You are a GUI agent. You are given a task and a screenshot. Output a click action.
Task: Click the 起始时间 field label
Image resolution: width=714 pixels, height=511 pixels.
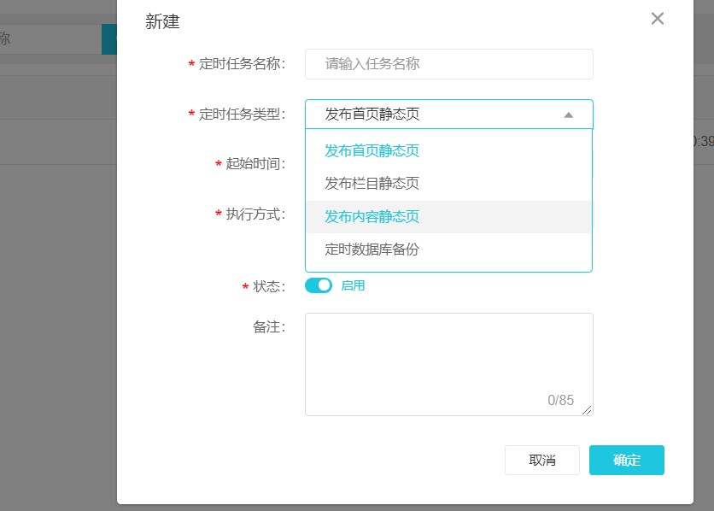(255, 164)
